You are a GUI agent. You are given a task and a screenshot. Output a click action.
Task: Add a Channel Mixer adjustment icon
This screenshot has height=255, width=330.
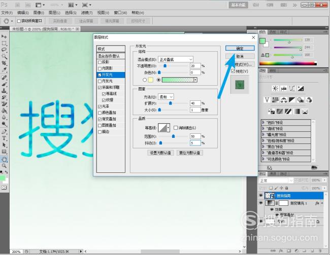[309, 100]
